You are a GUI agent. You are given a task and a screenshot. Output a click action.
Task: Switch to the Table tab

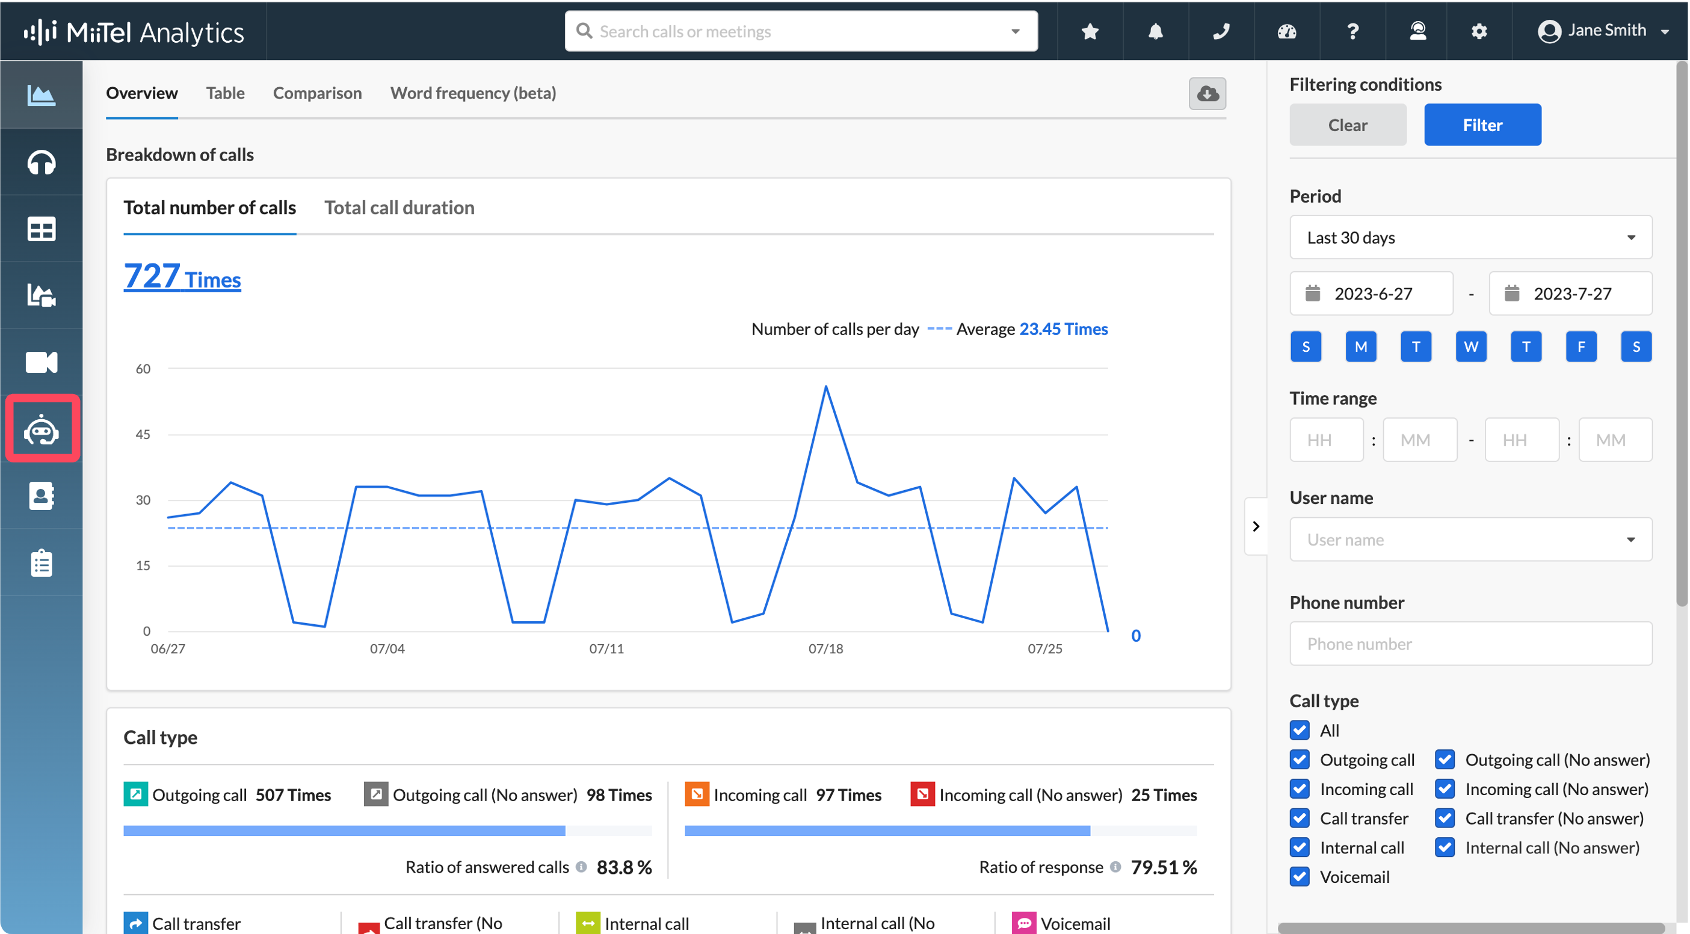coord(225,93)
